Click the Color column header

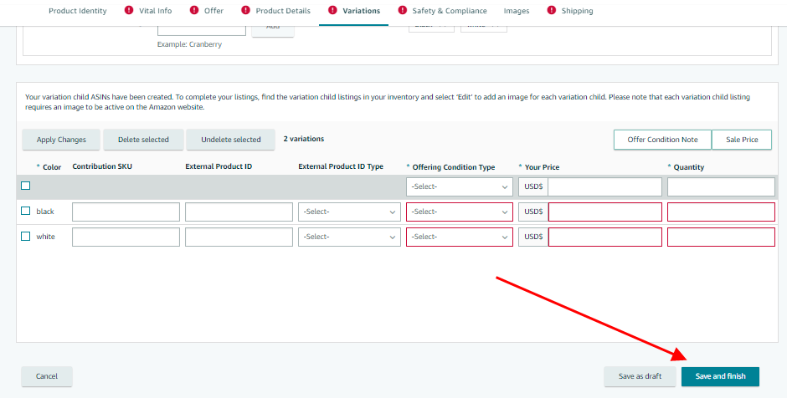tap(52, 167)
